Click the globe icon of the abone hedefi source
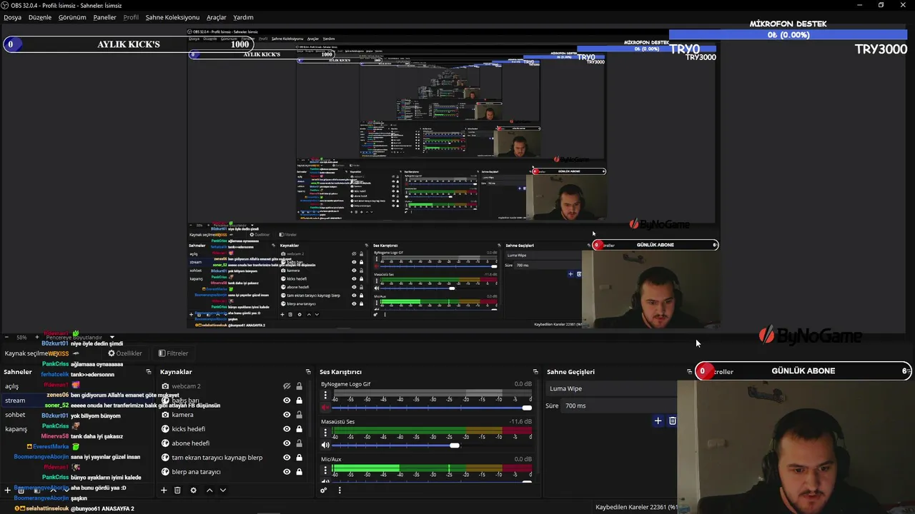 coord(165,443)
